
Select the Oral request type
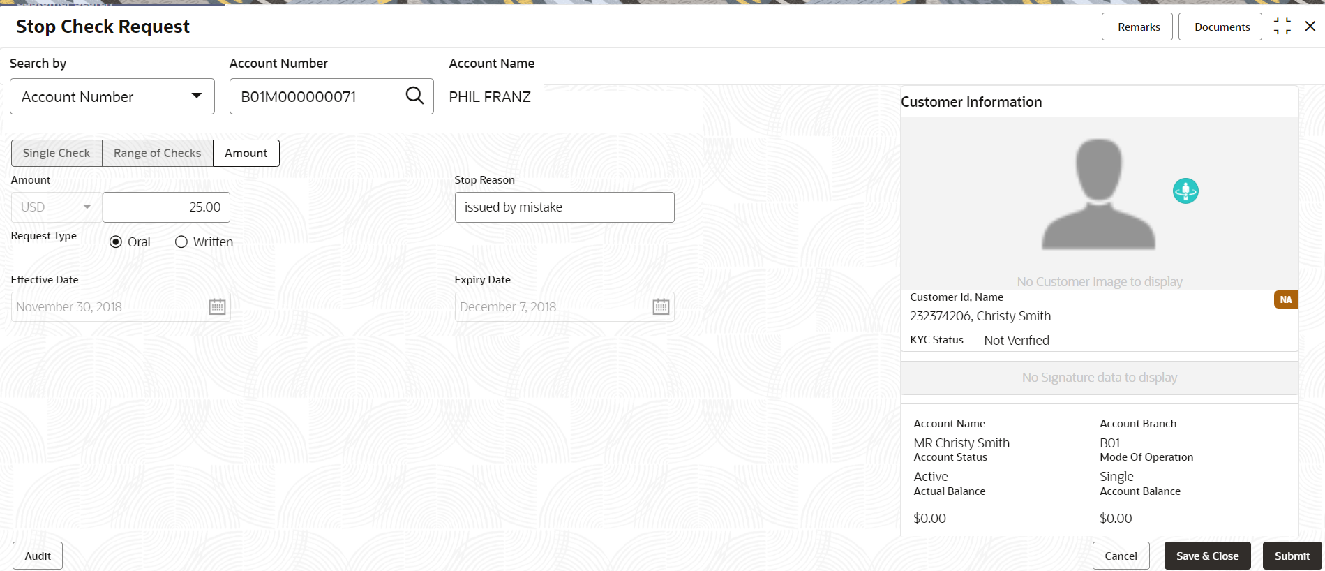[116, 242]
